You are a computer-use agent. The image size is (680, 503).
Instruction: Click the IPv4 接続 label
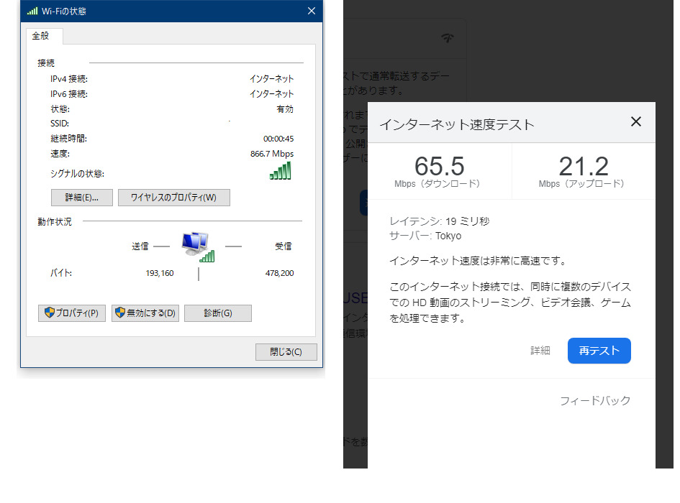69,79
